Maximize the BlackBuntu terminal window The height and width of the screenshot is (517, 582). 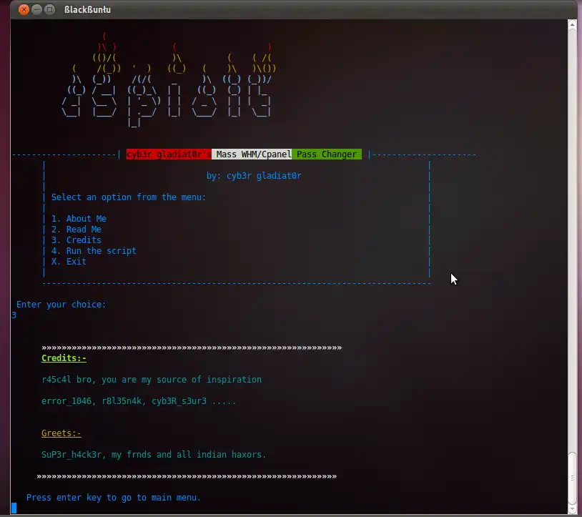point(49,9)
